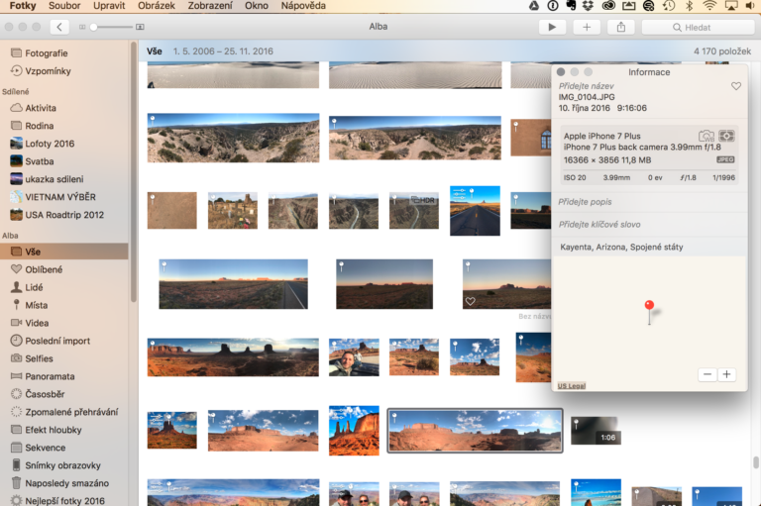
Task: Click the red map pin
Action: pos(649,308)
